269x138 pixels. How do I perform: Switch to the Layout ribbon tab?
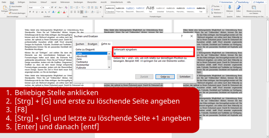tap(54, 2)
